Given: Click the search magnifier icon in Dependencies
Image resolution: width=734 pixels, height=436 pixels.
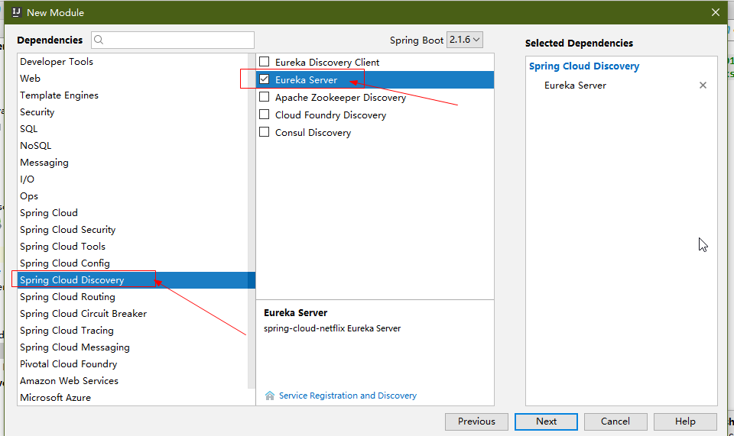Looking at the screenshot, I should 99,40.
